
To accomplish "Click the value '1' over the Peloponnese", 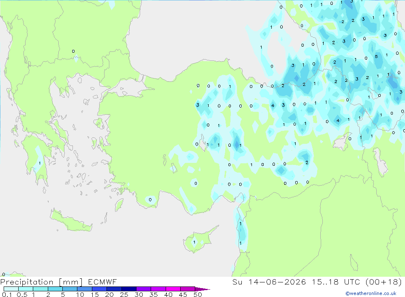I will (x=40, y=163).
